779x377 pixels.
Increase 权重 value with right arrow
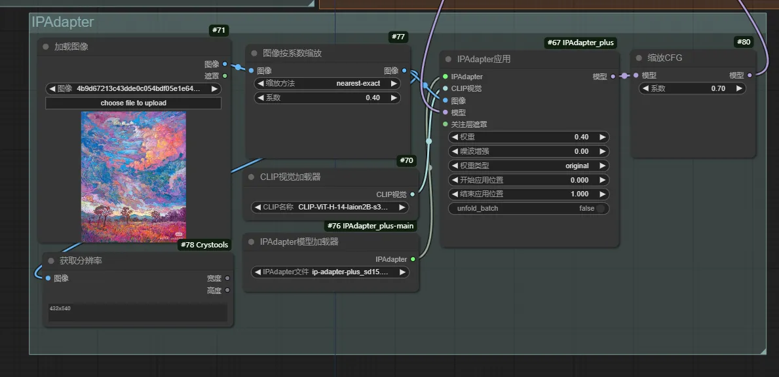pos(603,137)
